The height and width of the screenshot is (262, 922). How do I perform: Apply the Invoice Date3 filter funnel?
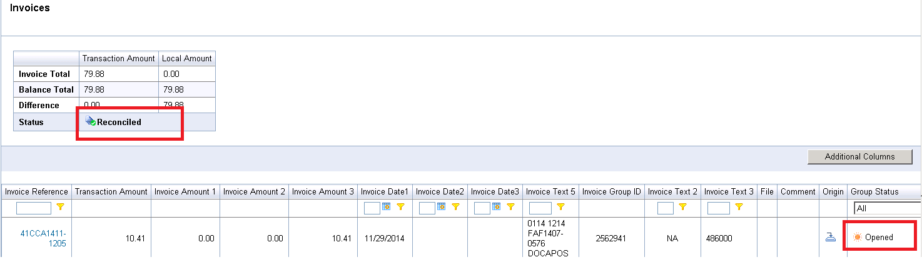511,206
